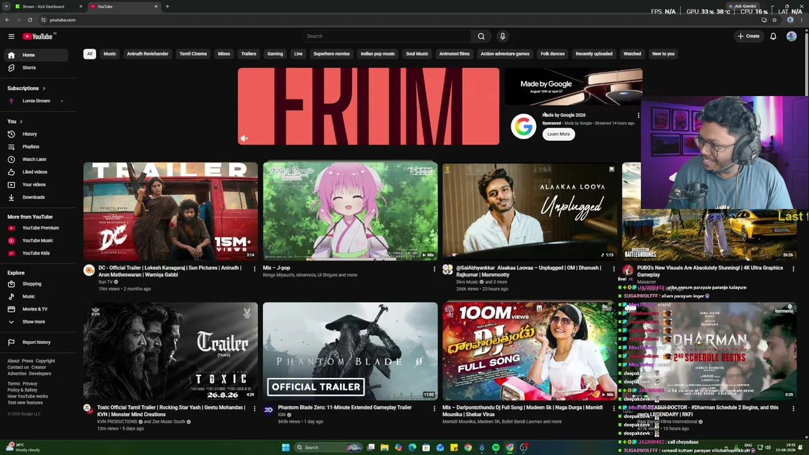Click Learn More on the Google ad
The image size is (809, 455).
559,134
